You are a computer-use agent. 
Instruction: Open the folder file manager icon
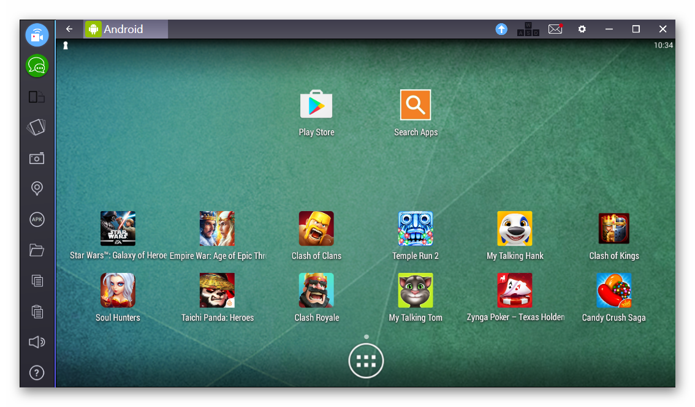(37, 250)
